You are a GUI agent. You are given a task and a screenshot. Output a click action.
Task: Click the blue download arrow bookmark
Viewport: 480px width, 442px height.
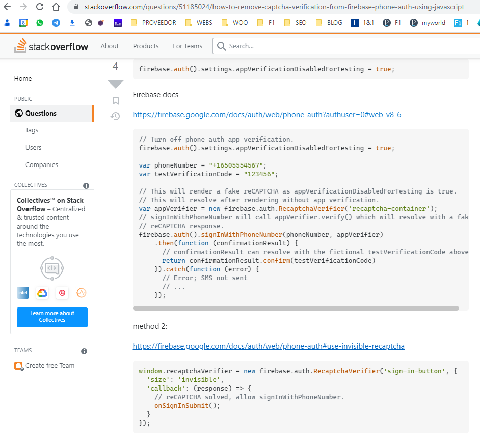pyautogui.click(x=72, y=23)
